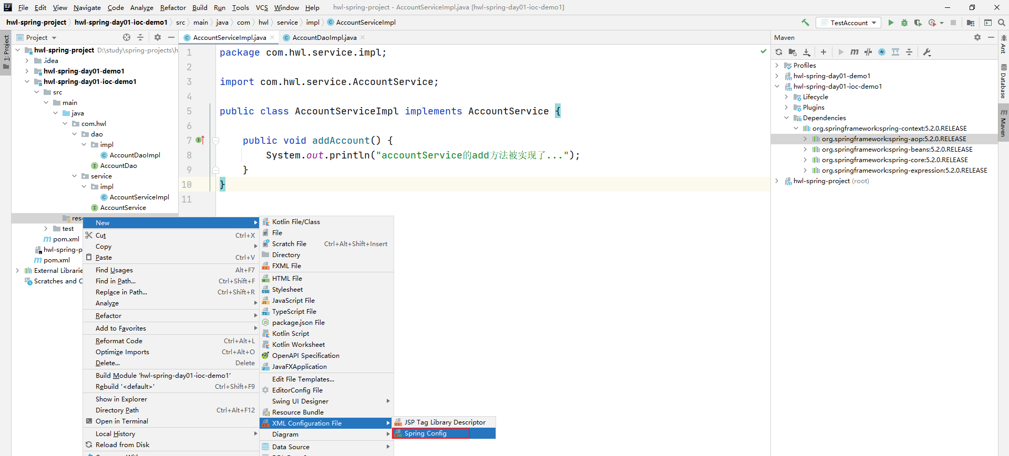Click Generate Sources and Update Folders icon
The width and height of the screenshot is (1009, 456).
792,52
